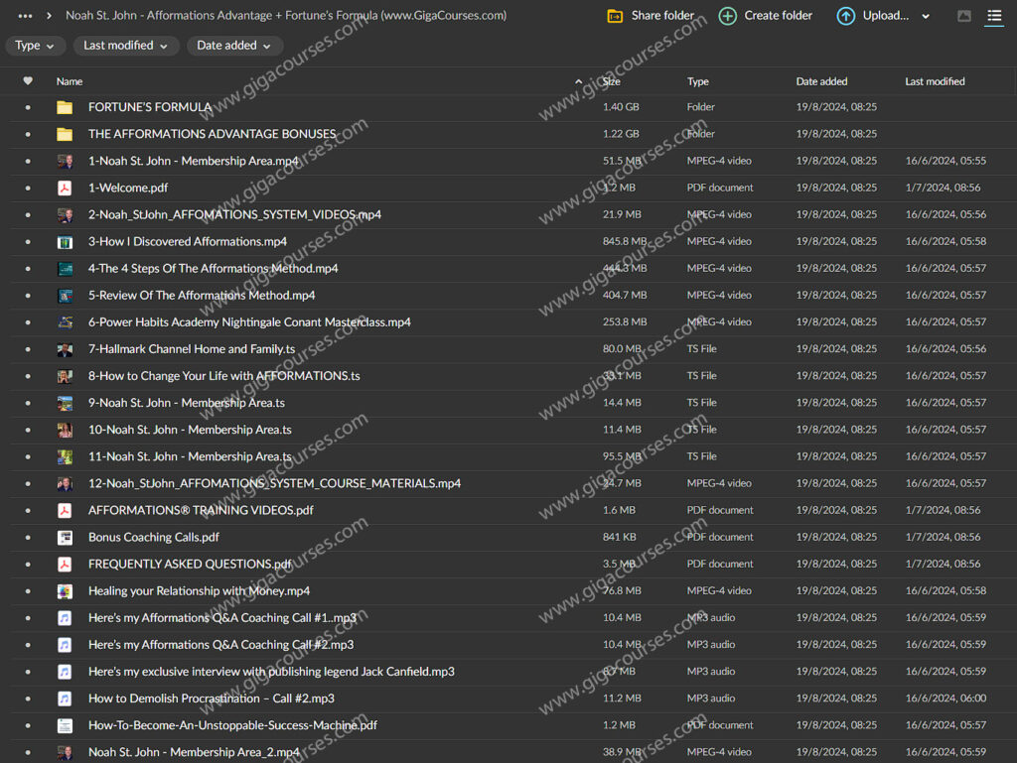This screenshot has height=763, width=1017.
Task: Switch to list view
Action: pos(994,16)
